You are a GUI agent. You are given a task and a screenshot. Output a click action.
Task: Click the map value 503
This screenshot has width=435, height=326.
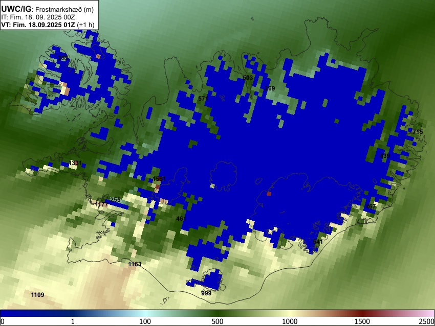[248, 78]
